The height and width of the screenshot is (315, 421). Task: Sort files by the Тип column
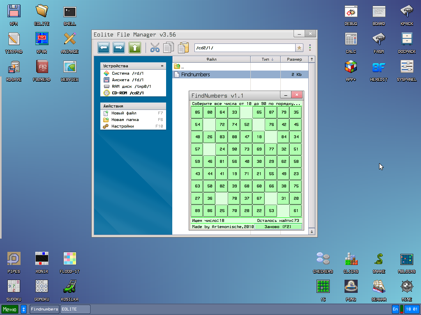[x=265, y=59]
